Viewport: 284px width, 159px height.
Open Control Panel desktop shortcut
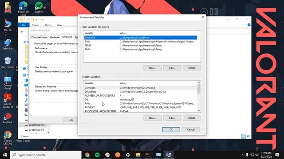[8, 83]
